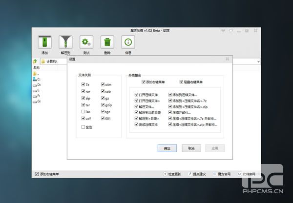Uncheck 压缩<压缩文件名>.7z 并邮件 option
This screenshot has height=203, width=293.
tap(170, 119)
